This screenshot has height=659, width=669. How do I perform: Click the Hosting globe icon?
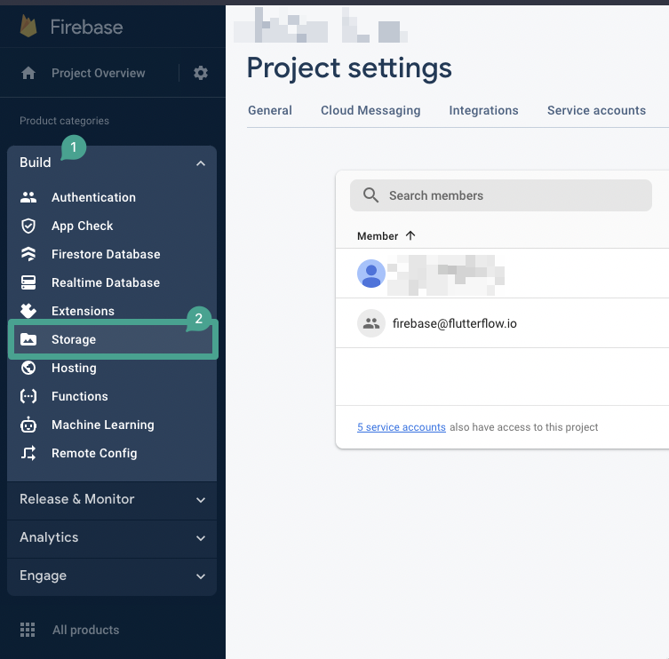point(28,368)
